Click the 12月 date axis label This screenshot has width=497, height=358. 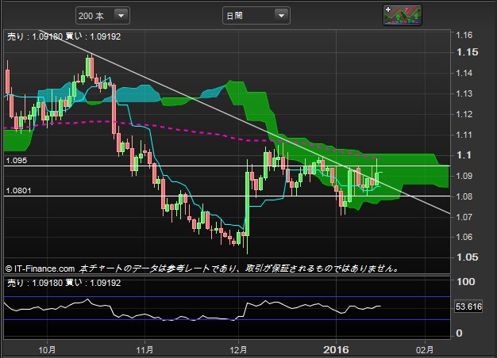[x=238, y=350]
